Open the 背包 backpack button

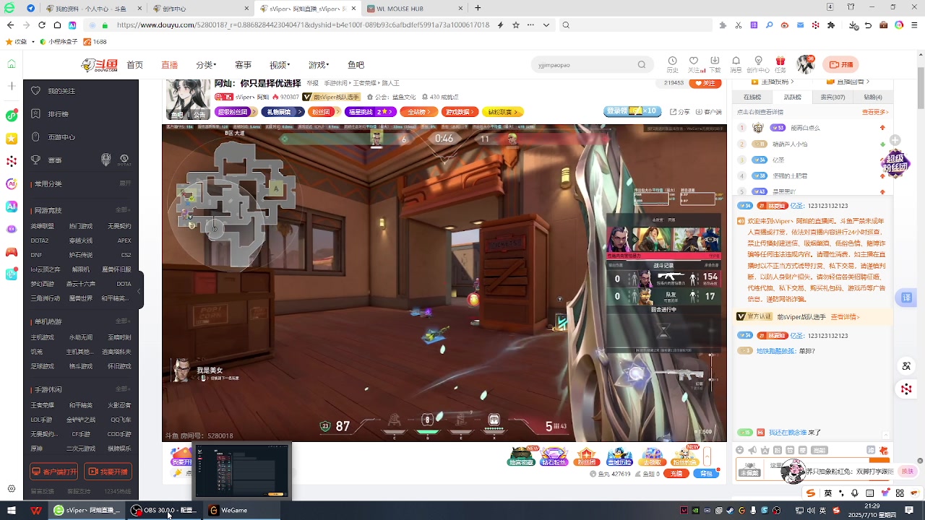(706, 474)
